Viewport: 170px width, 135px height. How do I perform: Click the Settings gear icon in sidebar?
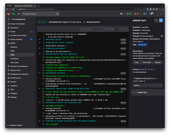[x=8, y=97]
